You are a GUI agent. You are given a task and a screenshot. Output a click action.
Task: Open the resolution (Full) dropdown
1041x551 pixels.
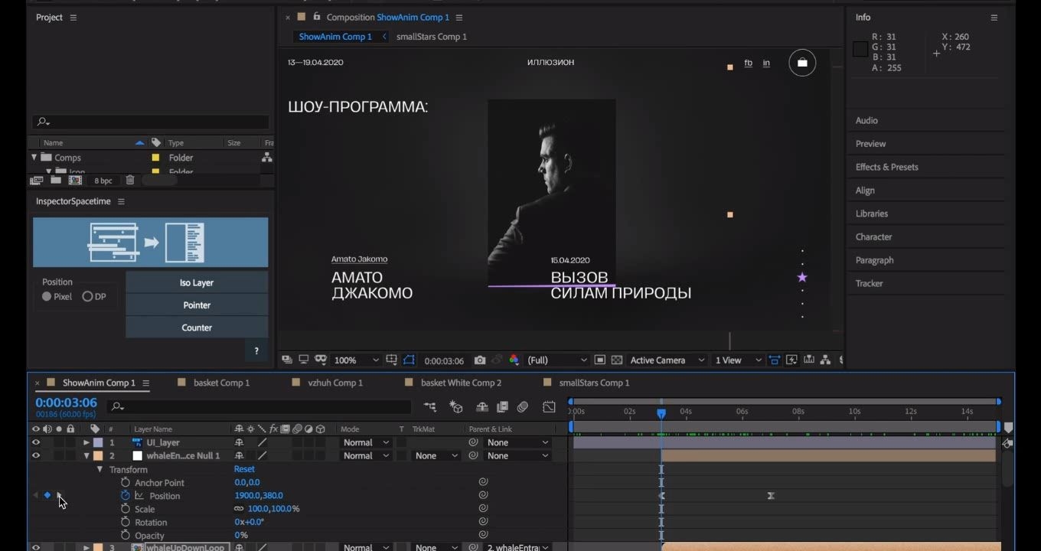(557, 360)
